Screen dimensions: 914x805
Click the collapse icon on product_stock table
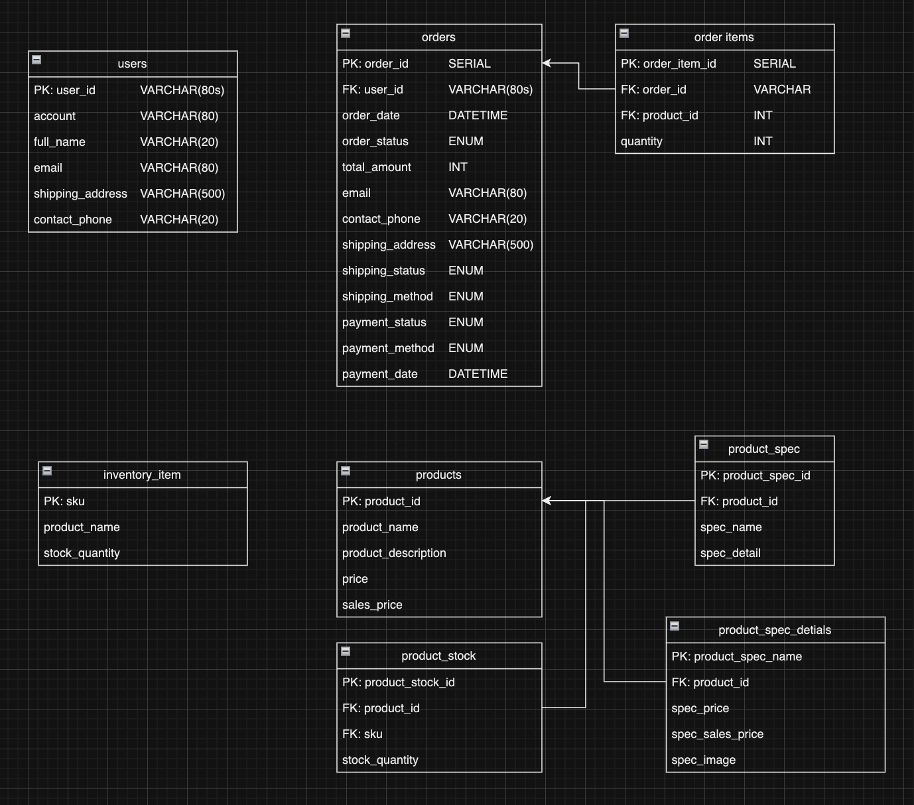345,651
